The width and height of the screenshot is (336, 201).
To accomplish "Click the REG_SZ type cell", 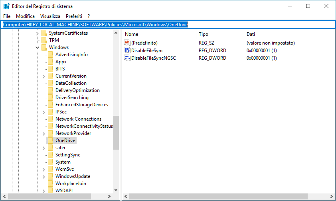I will [x=206, y=43].
